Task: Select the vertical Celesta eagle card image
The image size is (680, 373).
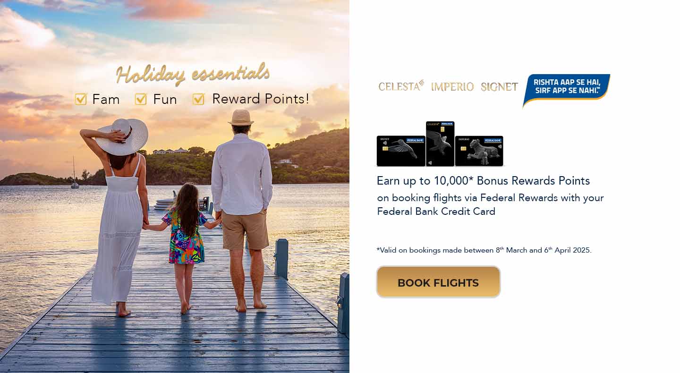Action: coord(440,144)
